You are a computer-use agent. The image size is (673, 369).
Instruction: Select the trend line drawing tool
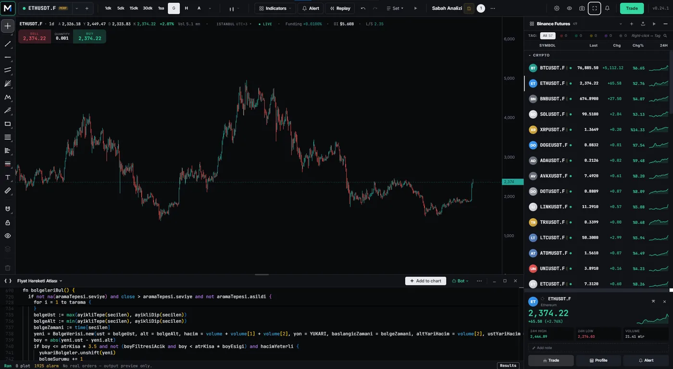(x=8, y=44)
